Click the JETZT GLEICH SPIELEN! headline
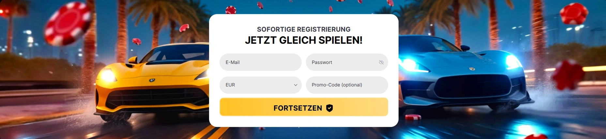The width and height of the screenshot is (606, 139). [x=304, y=40]
